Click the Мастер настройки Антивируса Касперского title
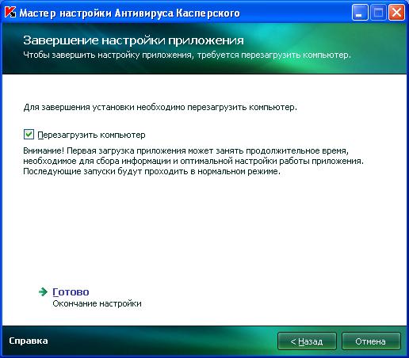Viewport: 409px width, 358px height. click(x=130, y=13)
